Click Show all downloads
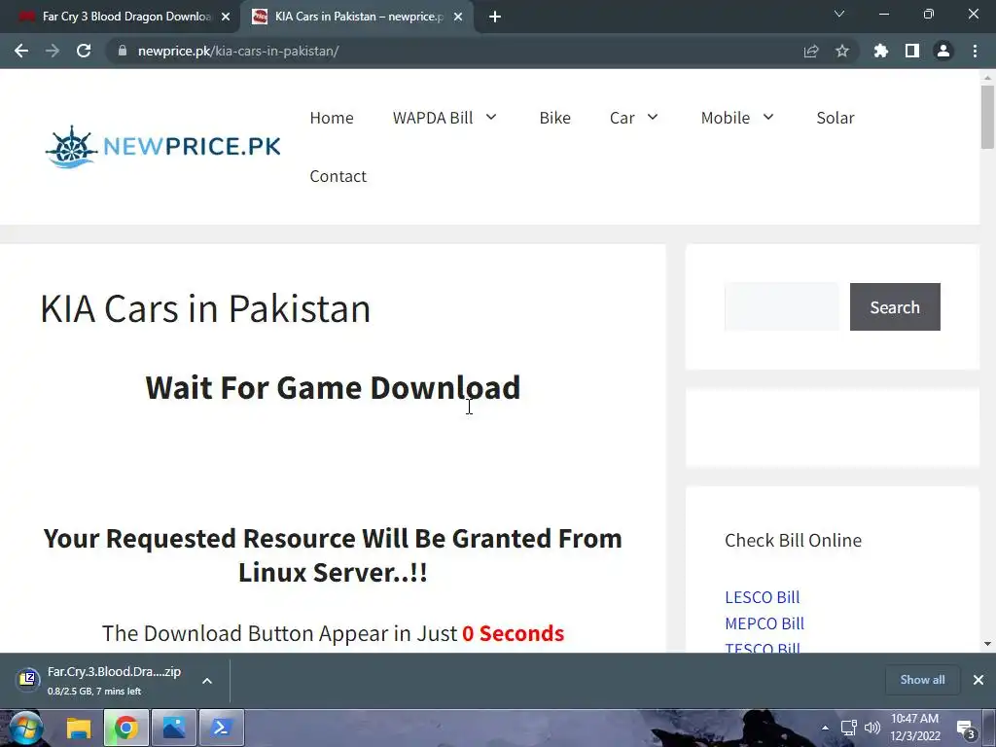The width and height of the screenshot is (996, 747). [922, 680]
